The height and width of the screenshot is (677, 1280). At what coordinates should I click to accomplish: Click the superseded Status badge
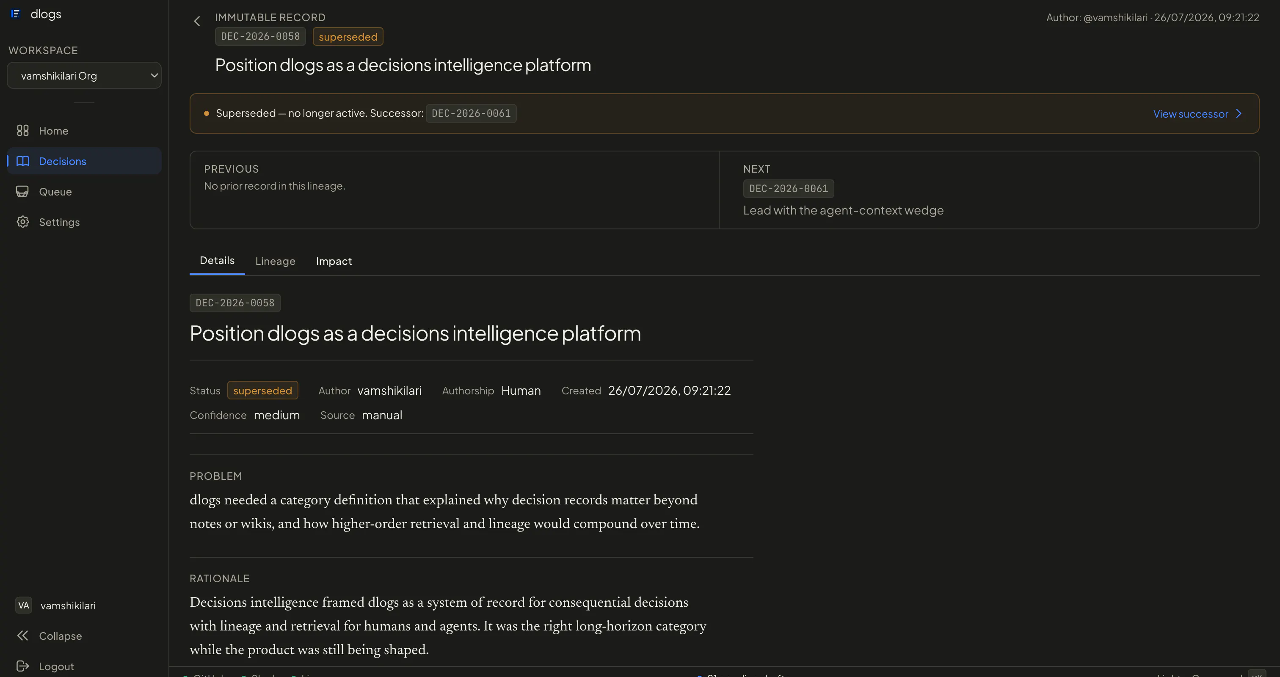pyautogui.click(x=263, y=391)
